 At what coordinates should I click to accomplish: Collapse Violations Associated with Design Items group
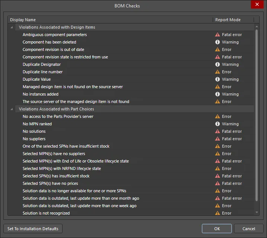pos(12,27)
